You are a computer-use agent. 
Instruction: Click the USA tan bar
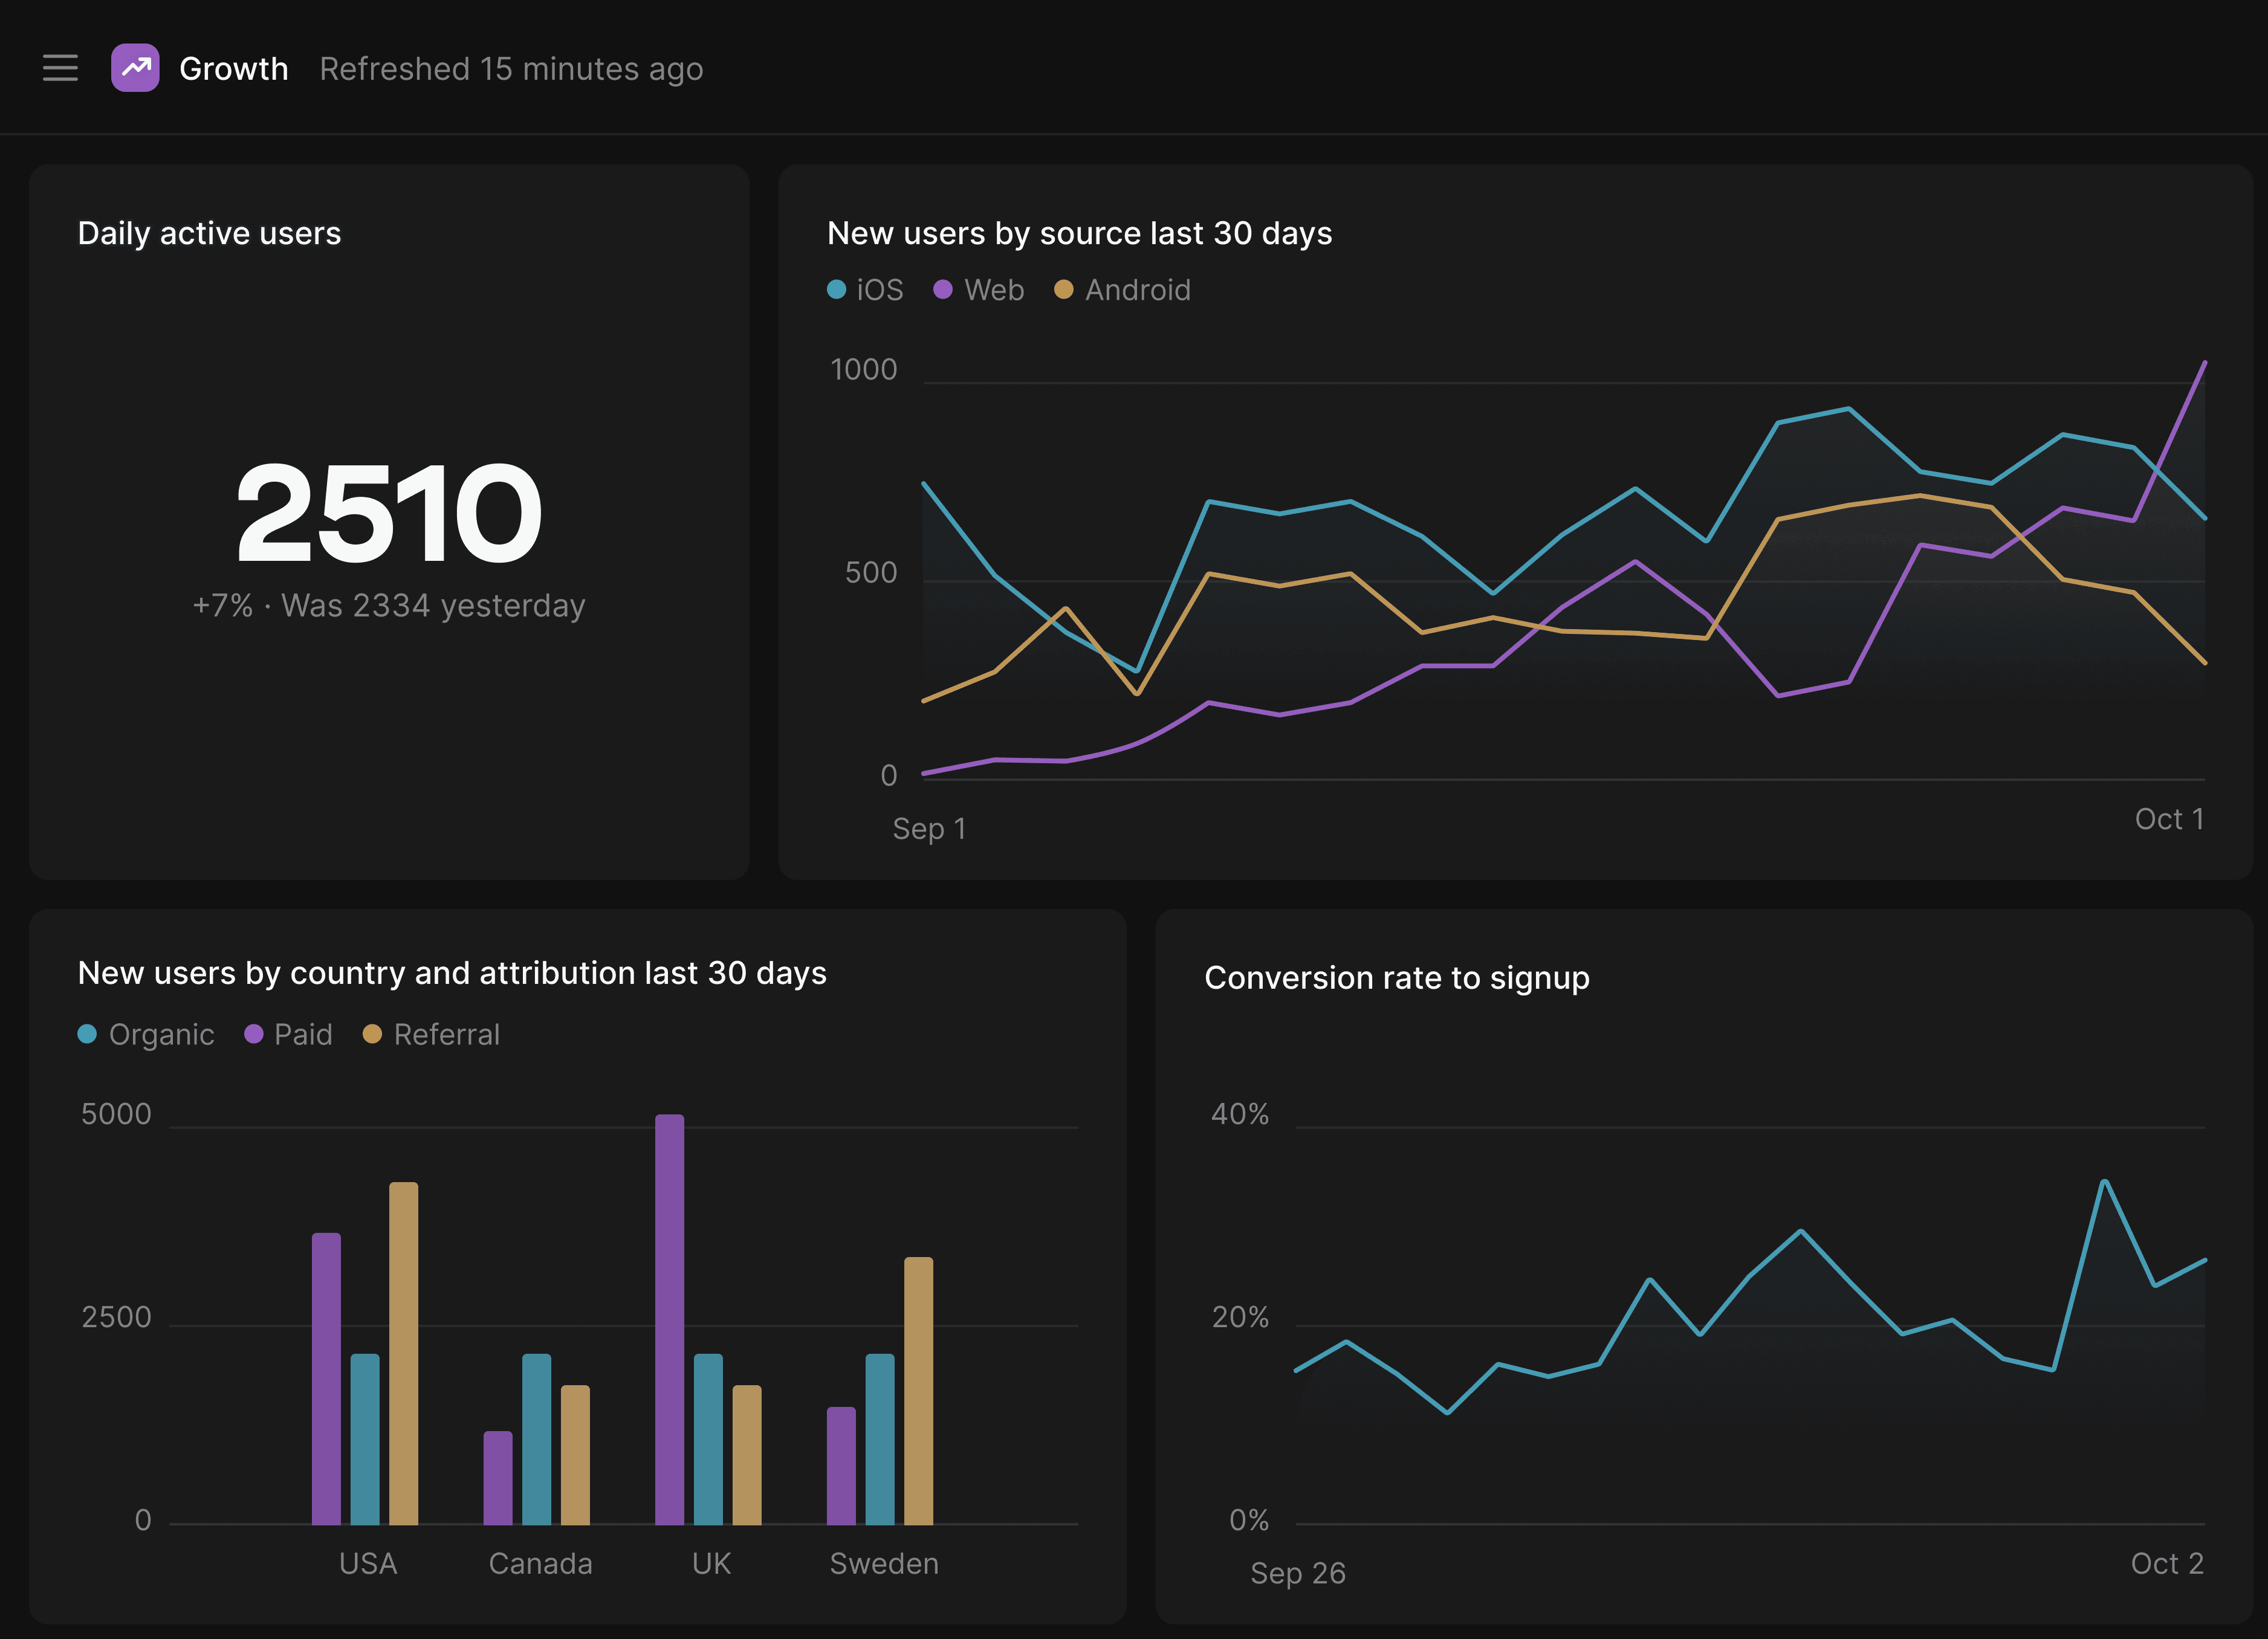(x=404, y=1353)
